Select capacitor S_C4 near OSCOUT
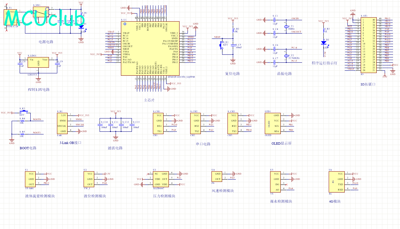This screenshot has height=229, width=400. click(275, 33)
